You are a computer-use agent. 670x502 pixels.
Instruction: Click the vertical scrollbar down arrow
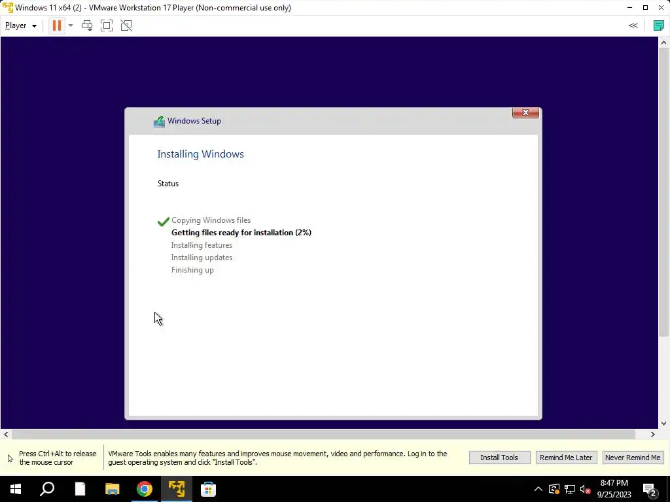pyautogui.click(x=663, y=424)
